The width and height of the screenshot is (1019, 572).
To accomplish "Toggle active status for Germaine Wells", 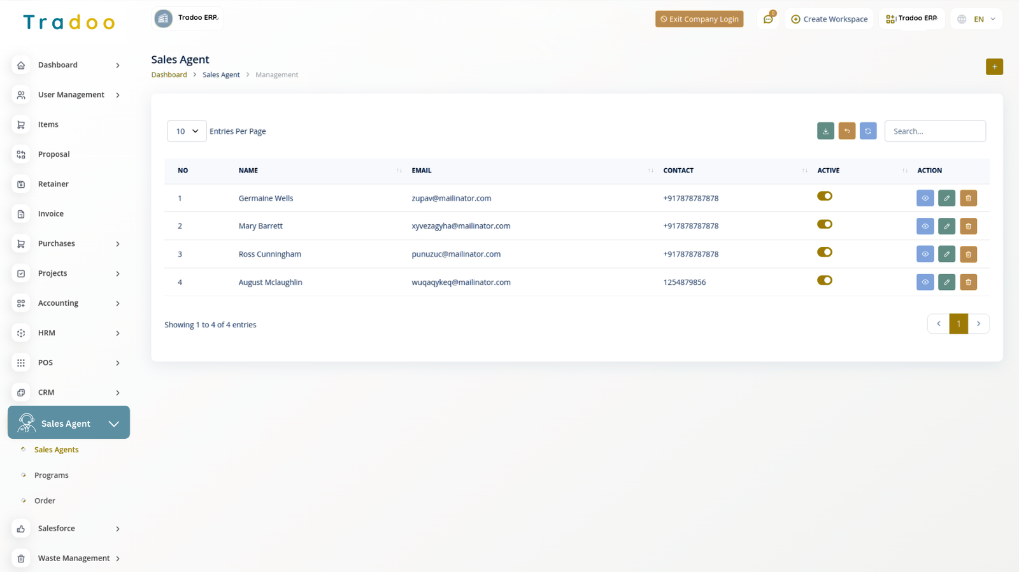I will pos(825,196).
